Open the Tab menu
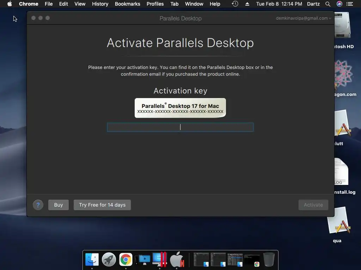This screenshot has height=270, width=361. pos(174,4)
